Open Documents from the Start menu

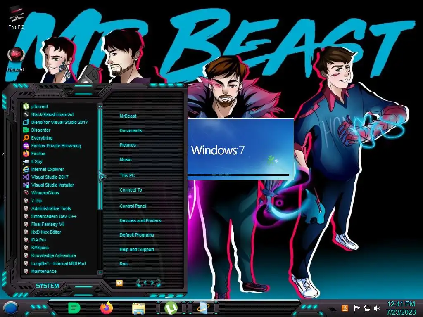131,130
